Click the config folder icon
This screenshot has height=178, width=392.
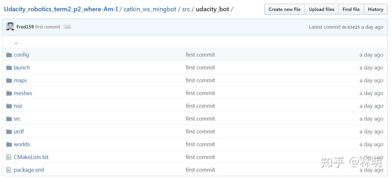click(9, 55)
